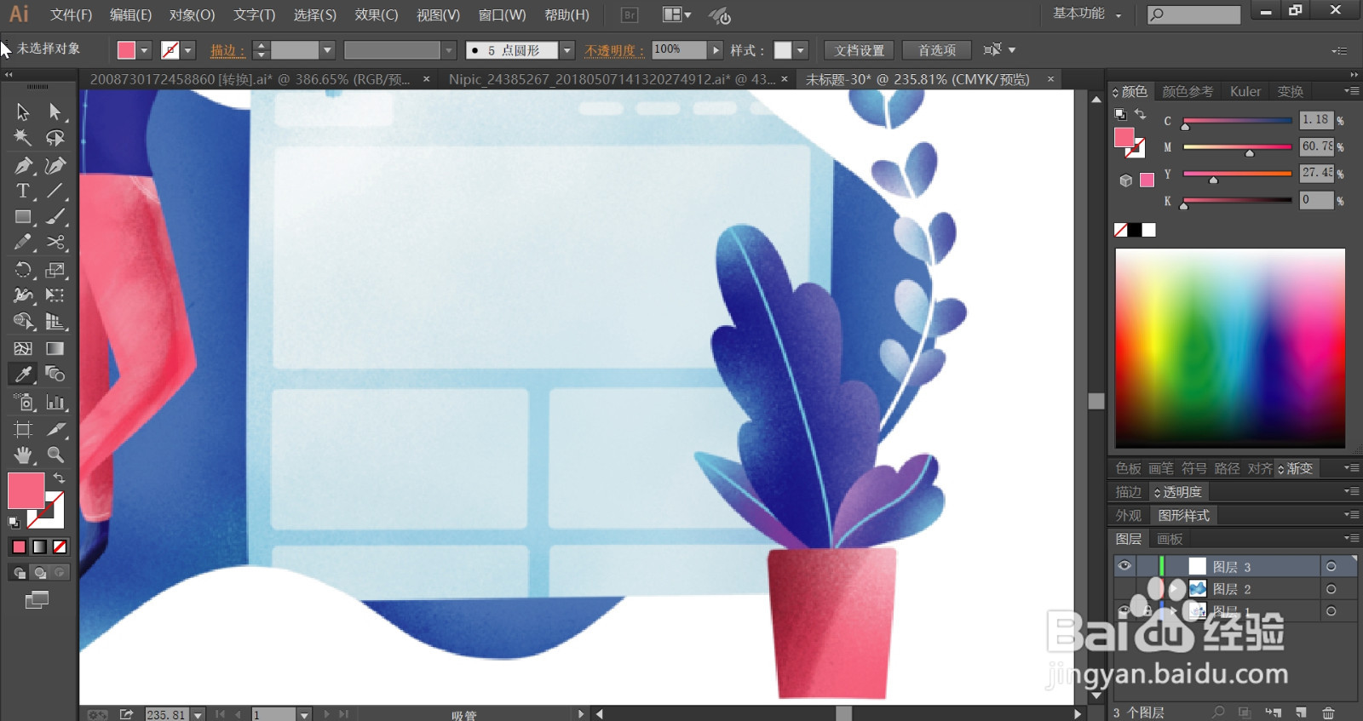Open the fill color dropdown in control bar

point(144,50)
